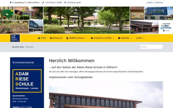Screen dimensions: 173x108
Task: Click the news icon beside AKTUELLES
Action: [x=51, y=38]
